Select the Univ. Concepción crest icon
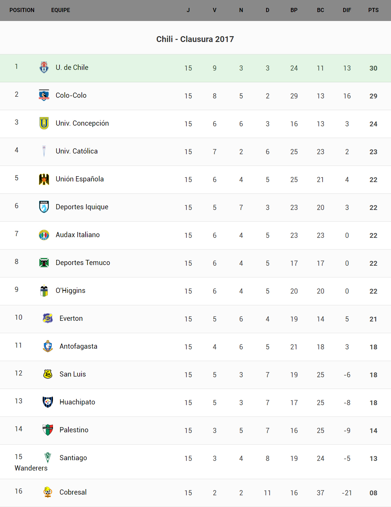This screenshot has height=507, width=391. [x=44, y=123]
